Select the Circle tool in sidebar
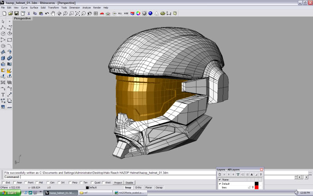The height and width of the screenshot is (196, 313). 3,34
